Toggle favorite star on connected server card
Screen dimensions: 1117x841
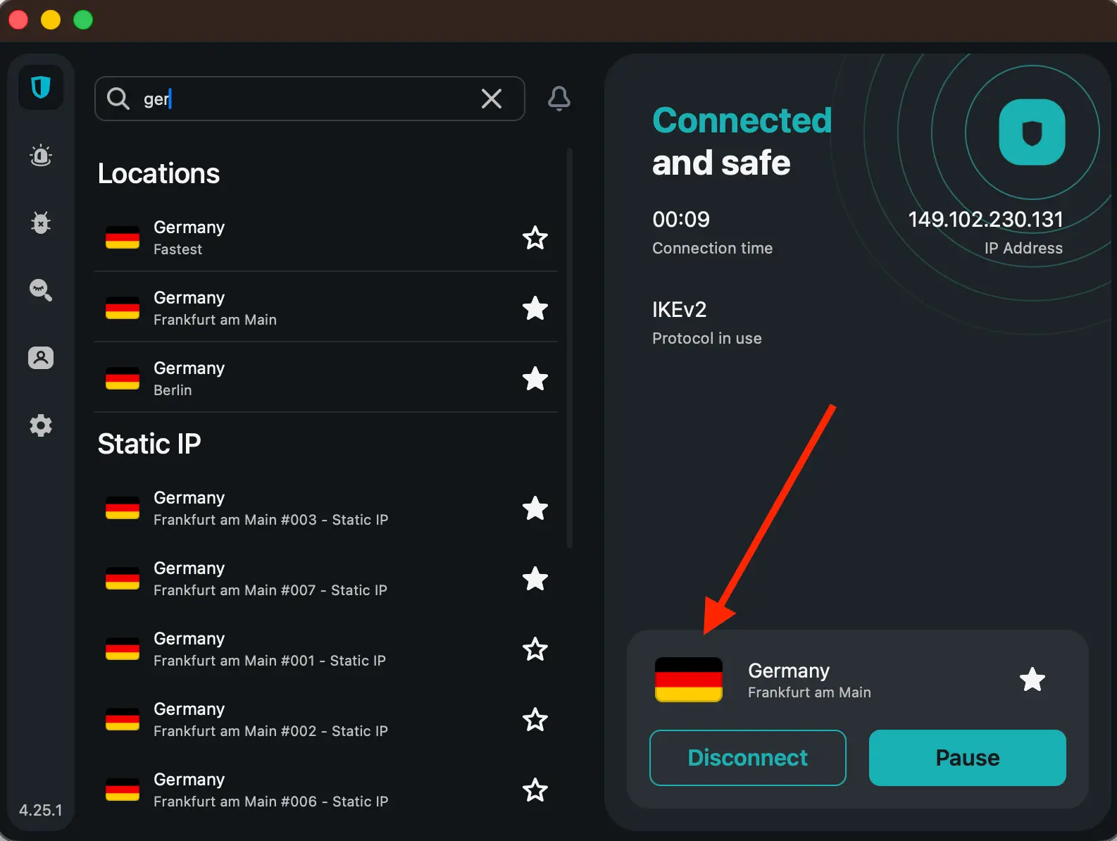point(1032,680)
